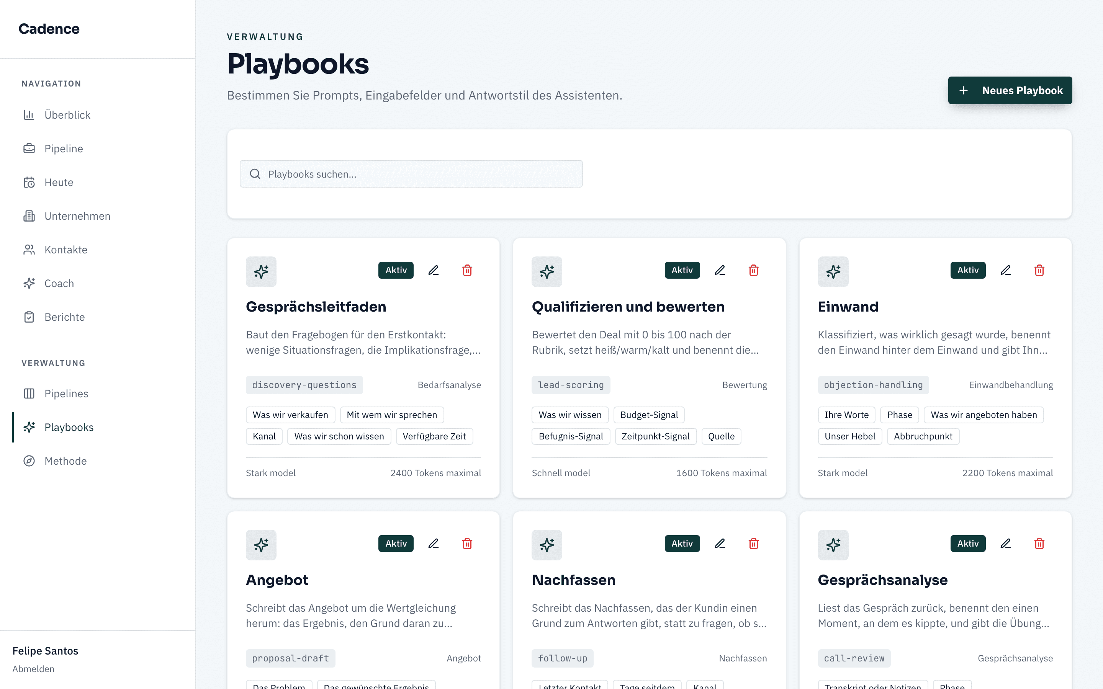Viewport: 1103px width, 689px height.
Task: Click the Zeitpunkt-Signal field chip
Action: pyautogui.click(x=655, y=436)
